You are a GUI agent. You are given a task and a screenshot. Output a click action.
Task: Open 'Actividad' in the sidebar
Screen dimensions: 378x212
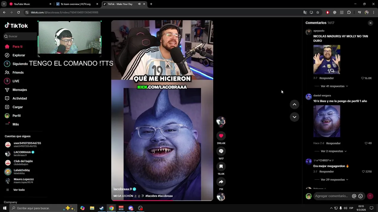point(19,98)
